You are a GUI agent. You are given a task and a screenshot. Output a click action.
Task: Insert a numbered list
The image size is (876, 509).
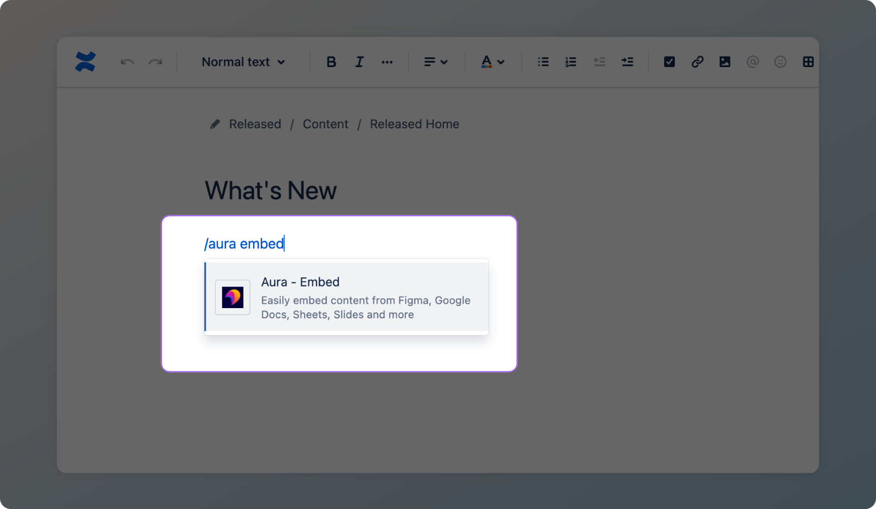point(571,62)
